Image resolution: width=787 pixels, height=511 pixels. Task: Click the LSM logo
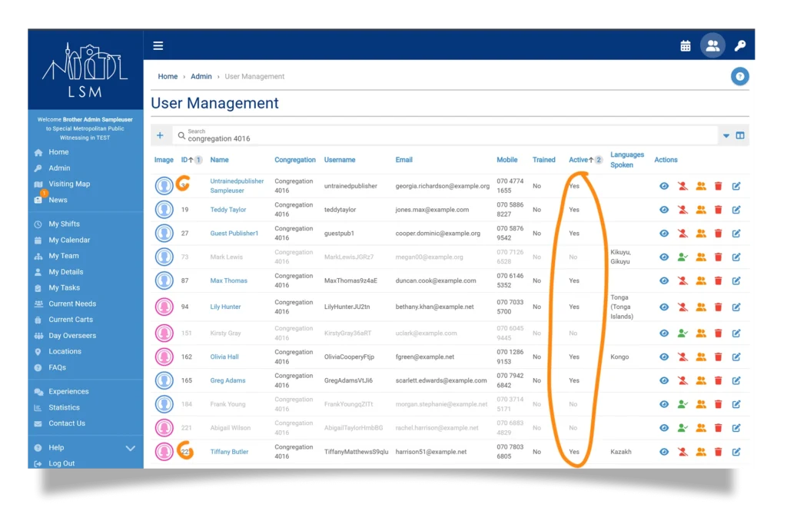pyautogui.click(x=85, y=70)
